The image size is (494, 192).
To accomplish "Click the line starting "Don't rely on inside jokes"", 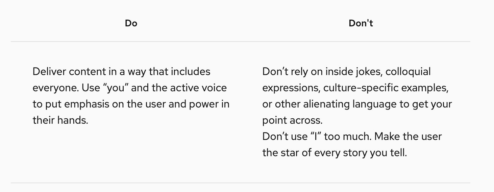I will click(x=346, y=72).
